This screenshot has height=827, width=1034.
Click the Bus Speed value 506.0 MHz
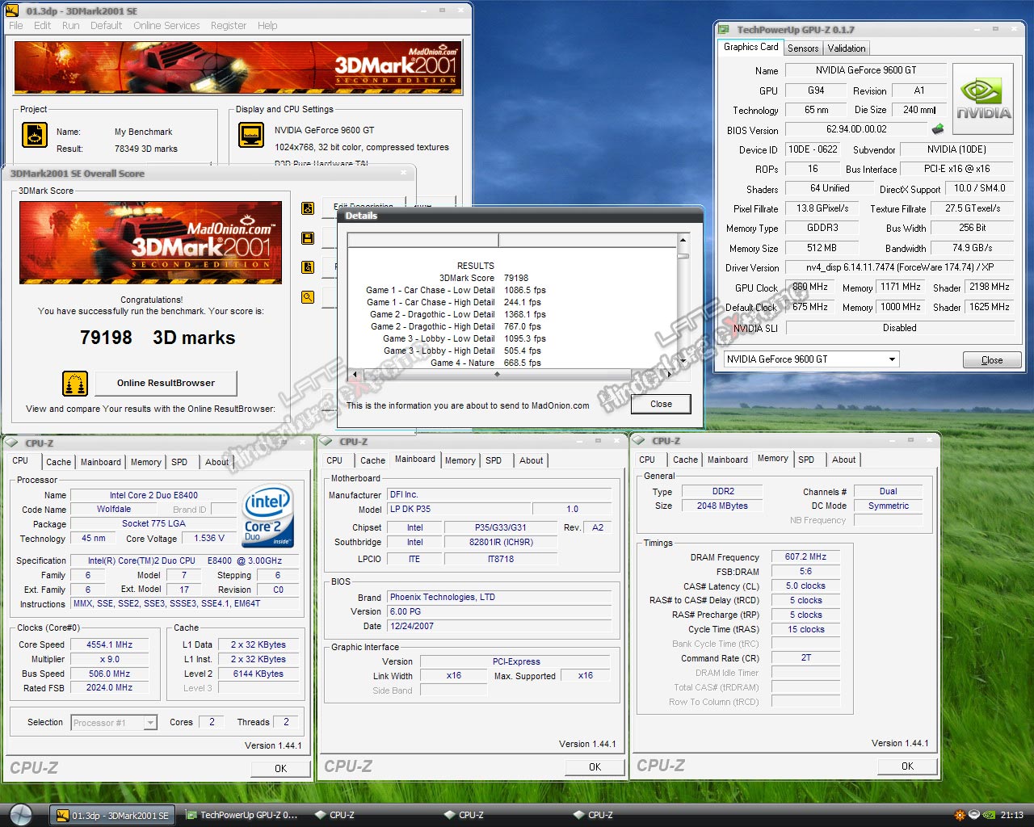click(x=110, y=674)
